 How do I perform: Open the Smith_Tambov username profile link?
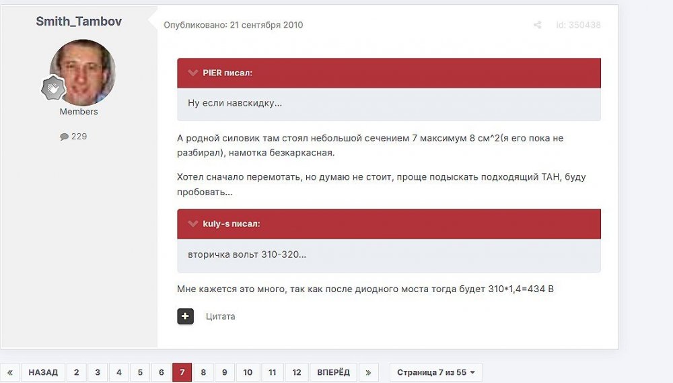(79, 21)
